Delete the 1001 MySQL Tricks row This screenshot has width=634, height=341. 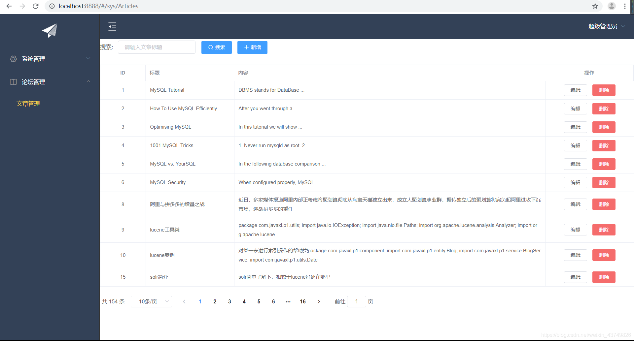click(604, 145)
